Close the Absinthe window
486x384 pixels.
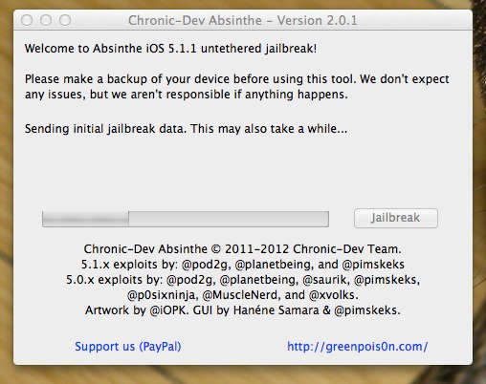27,20
